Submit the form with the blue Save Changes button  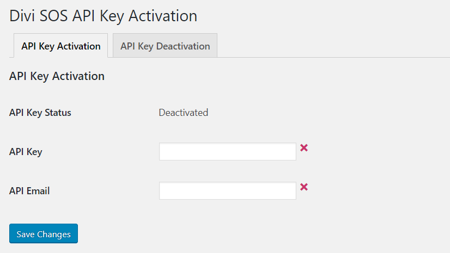[44, 234]
